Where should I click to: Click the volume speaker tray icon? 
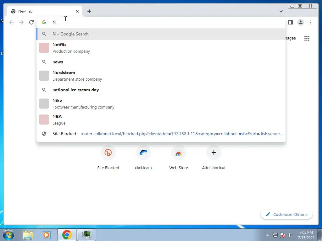tap(290, 235)
